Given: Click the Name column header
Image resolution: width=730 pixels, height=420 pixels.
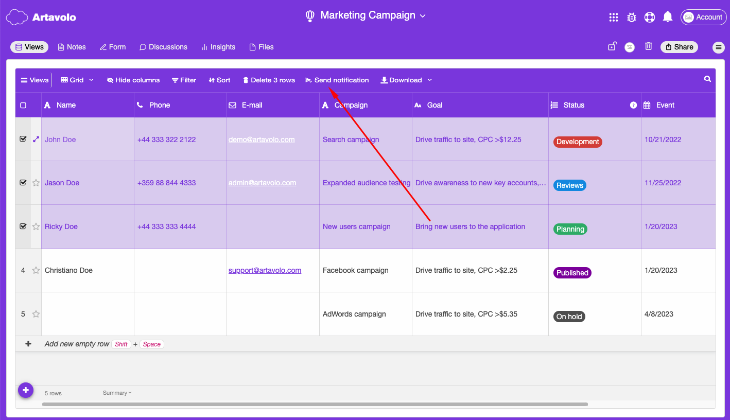Looking at the screenshot, I should pos(88,105).
